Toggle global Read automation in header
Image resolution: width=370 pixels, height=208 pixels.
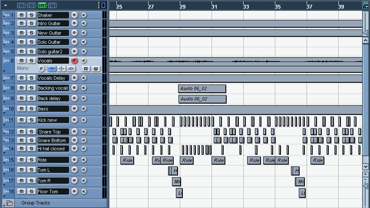coord(42,6)
